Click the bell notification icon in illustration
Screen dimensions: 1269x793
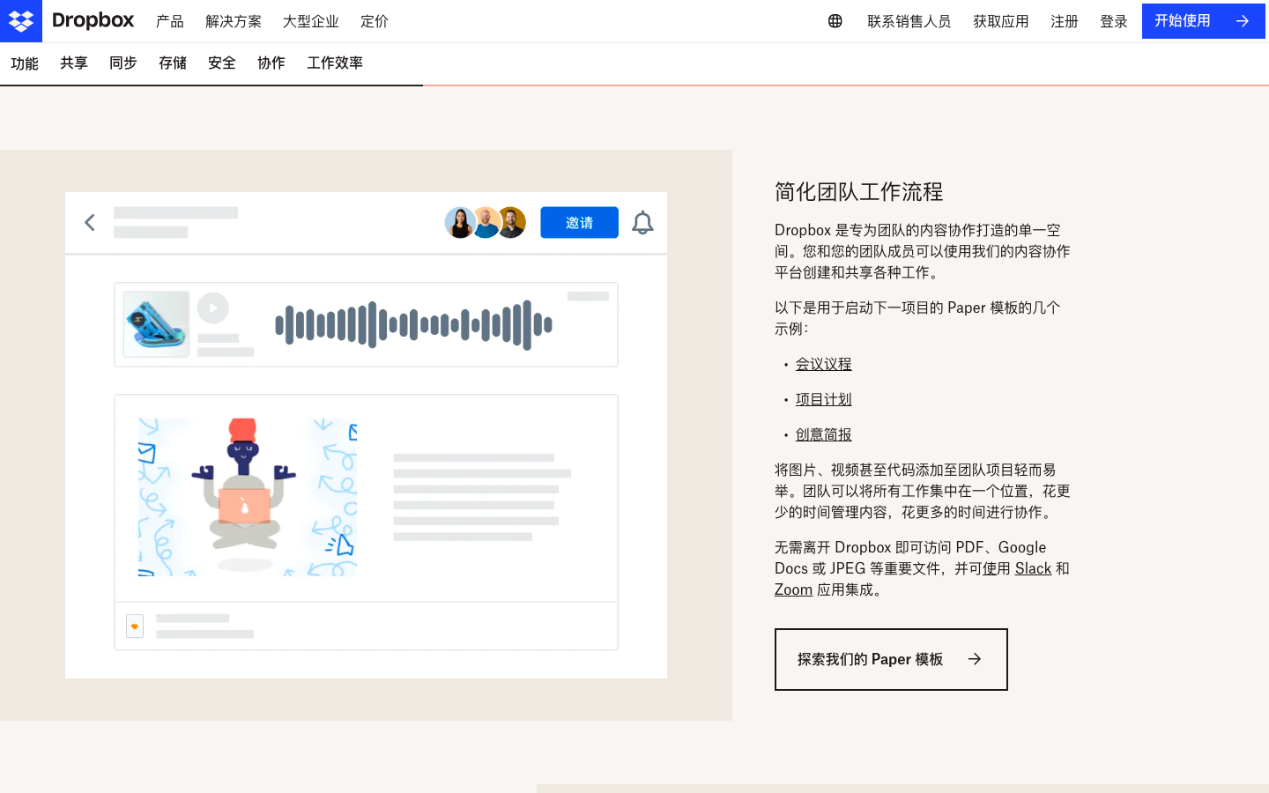642,223
